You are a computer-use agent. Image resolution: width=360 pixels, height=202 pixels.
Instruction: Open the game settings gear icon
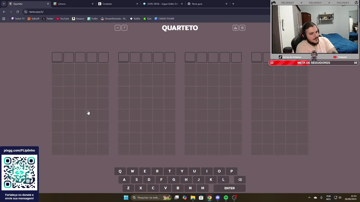[242, 28]
